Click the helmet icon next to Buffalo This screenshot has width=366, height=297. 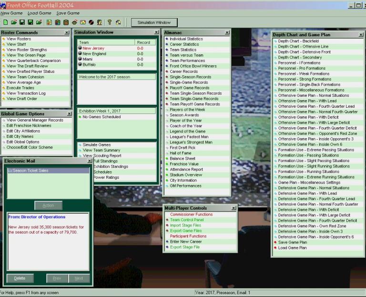tap(80, 64)
